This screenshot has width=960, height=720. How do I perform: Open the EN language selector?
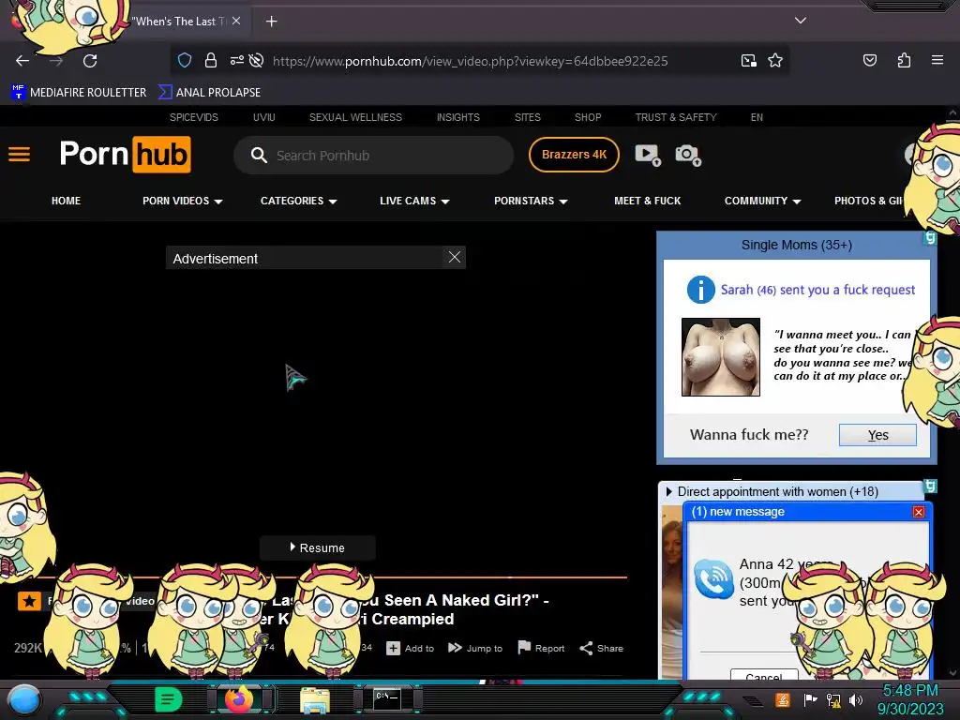[757, 117]
